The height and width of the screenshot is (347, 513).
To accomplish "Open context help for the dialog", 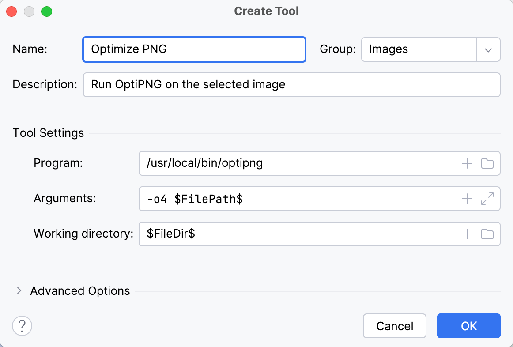I will click(22, 326).
